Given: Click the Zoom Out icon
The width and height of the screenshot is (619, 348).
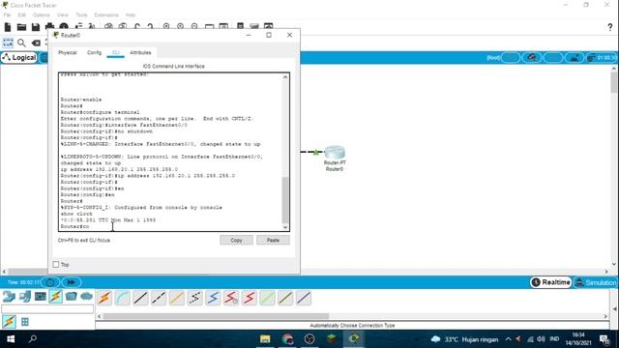Looking at the screenshot, I should (x=194, y=26).
